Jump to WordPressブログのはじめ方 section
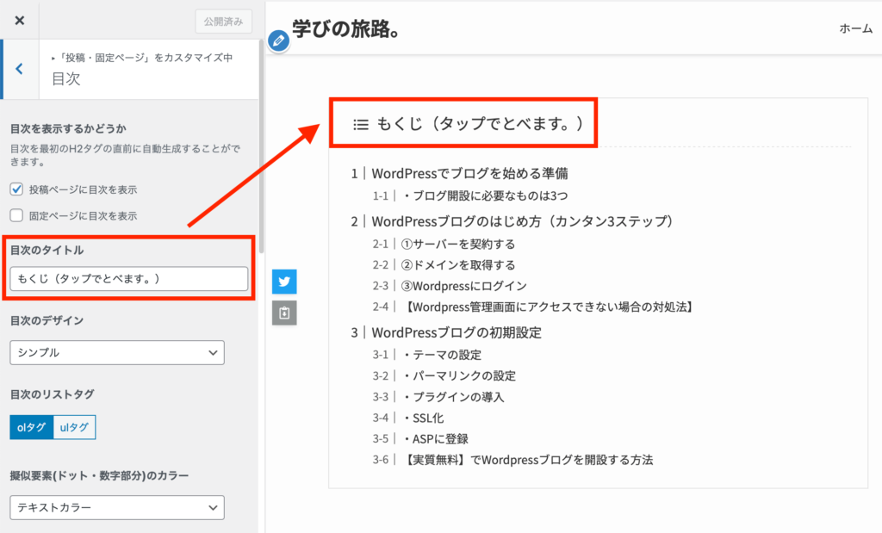 click(523, 221)
